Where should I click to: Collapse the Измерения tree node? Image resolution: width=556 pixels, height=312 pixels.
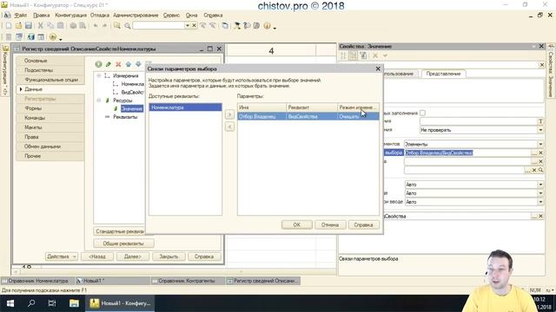coord(99,75)
